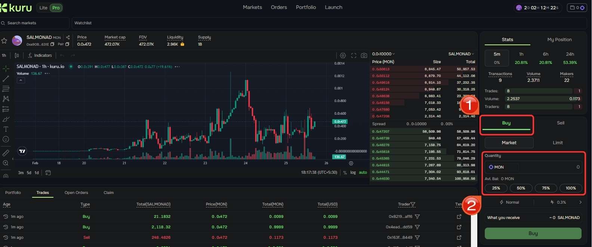Go to Launch page
This screenshot has height=247, width=592.
click(x=333, y=7)
